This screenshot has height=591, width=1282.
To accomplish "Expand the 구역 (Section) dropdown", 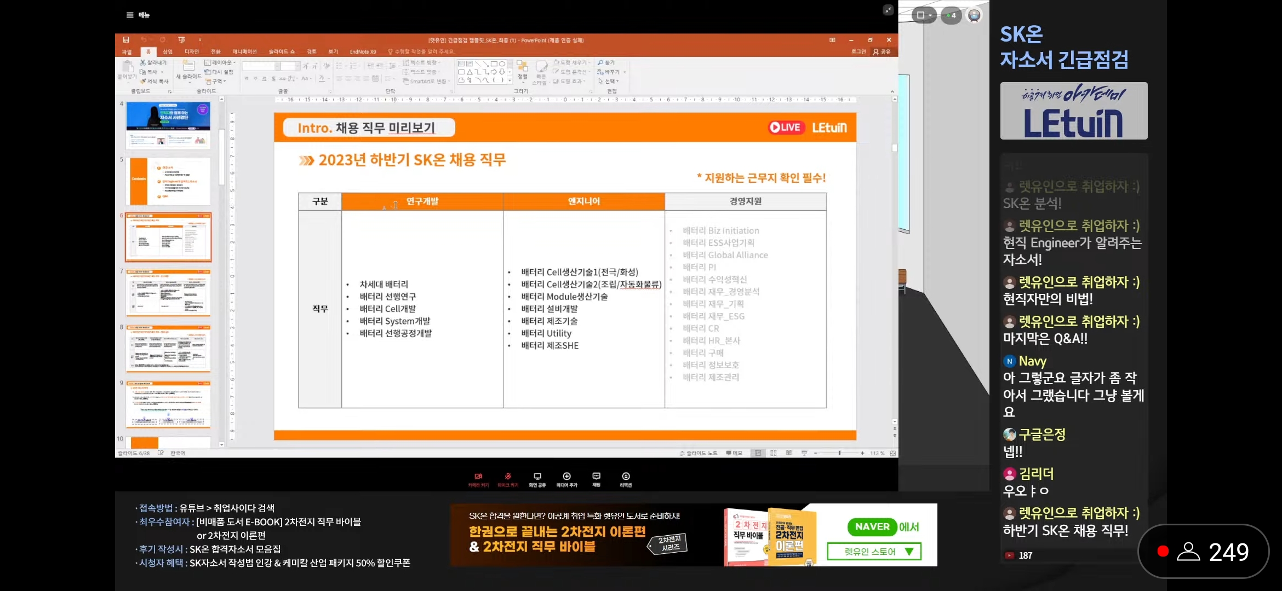I will tap(215, 81).
